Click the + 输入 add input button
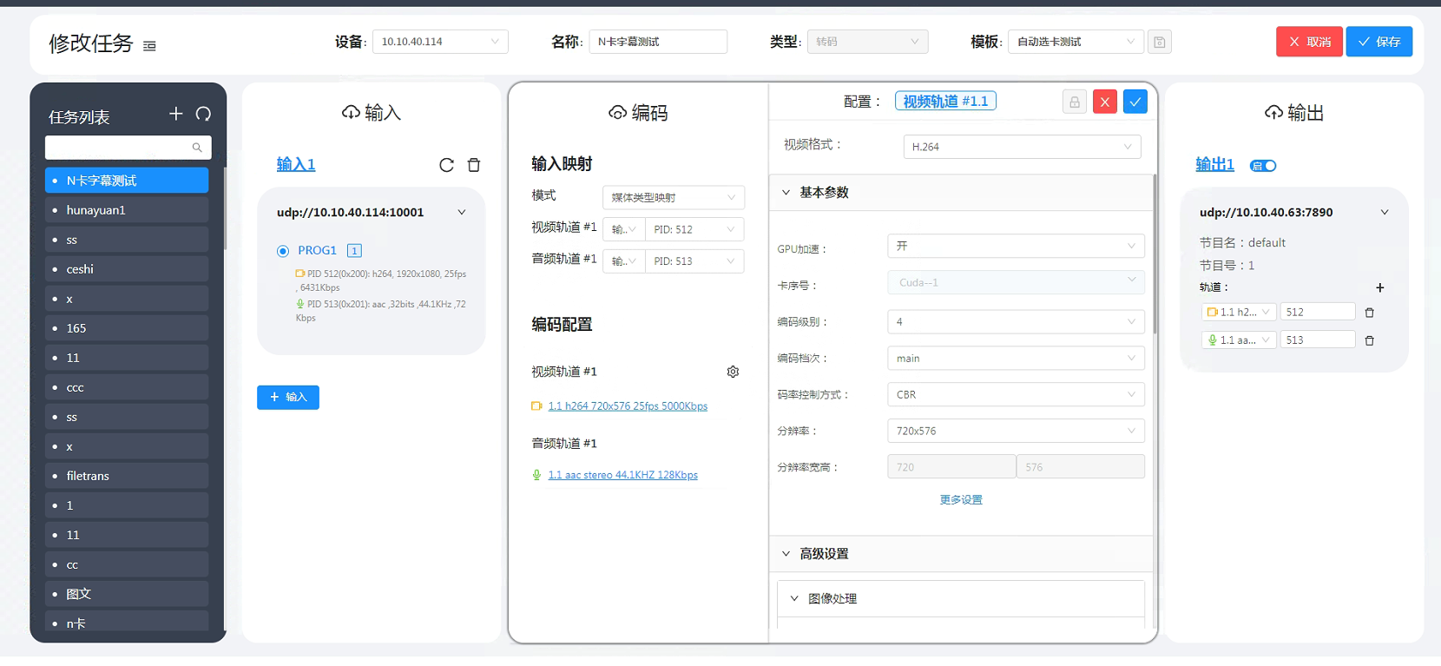This screenshot has width=1441, height=666. [x=288, y=398]
